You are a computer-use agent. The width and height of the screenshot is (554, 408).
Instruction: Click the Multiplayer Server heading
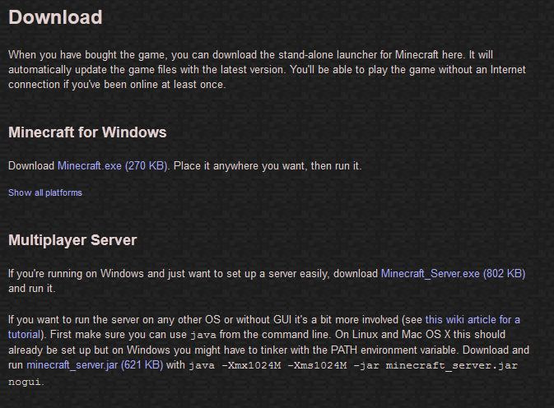coord(72,240)
